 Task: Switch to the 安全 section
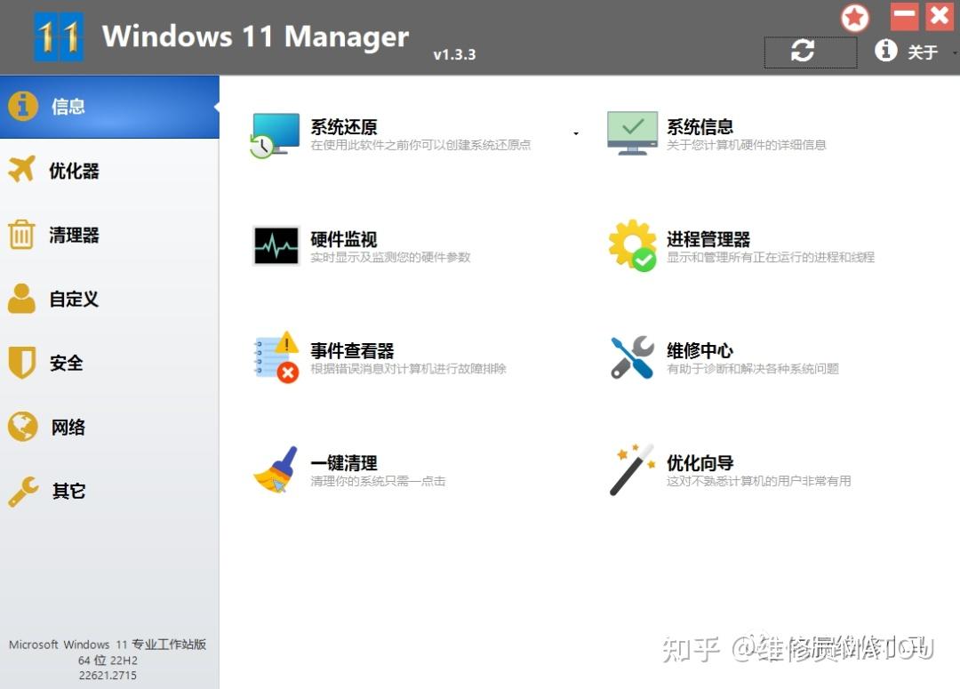[x=66, y=363]
